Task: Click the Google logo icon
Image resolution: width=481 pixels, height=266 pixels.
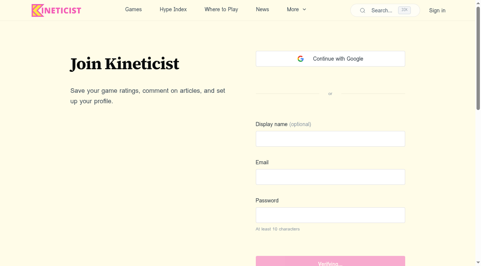Action: 301,59
